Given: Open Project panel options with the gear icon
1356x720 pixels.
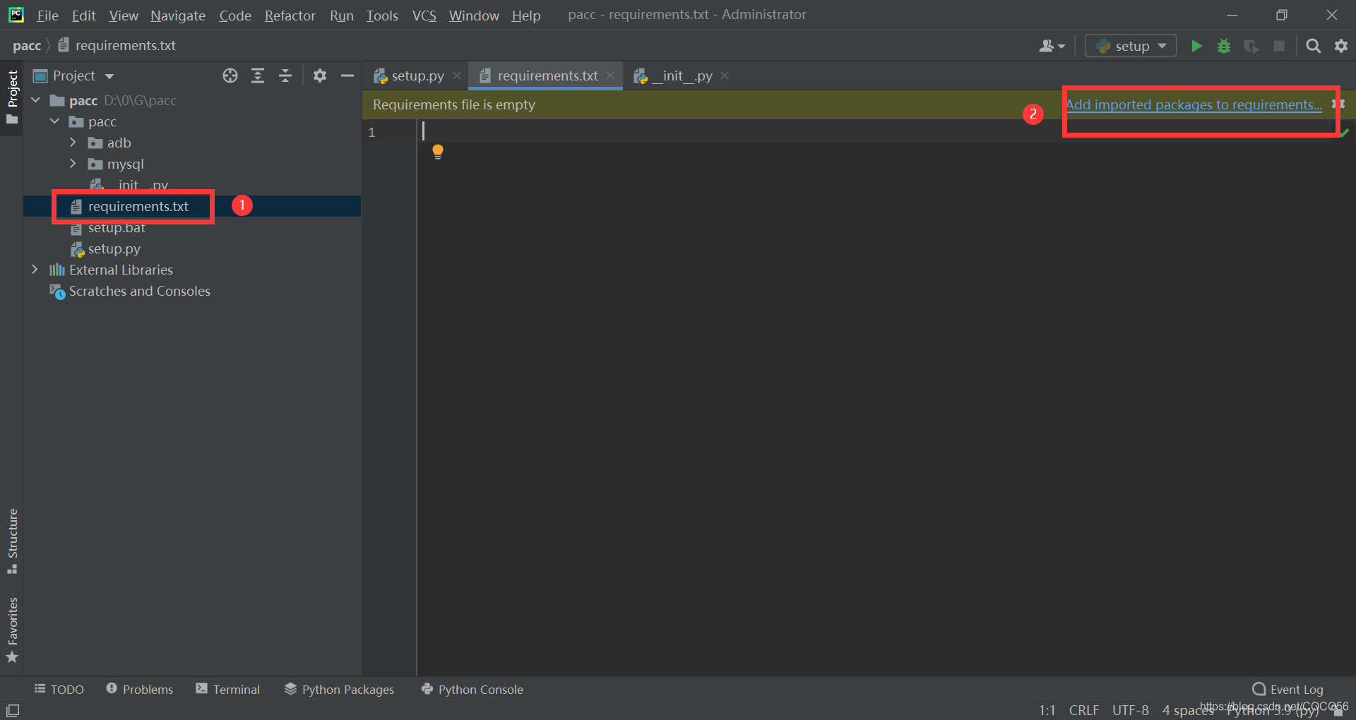Looking at the screenshot, I should pos(320,76).
